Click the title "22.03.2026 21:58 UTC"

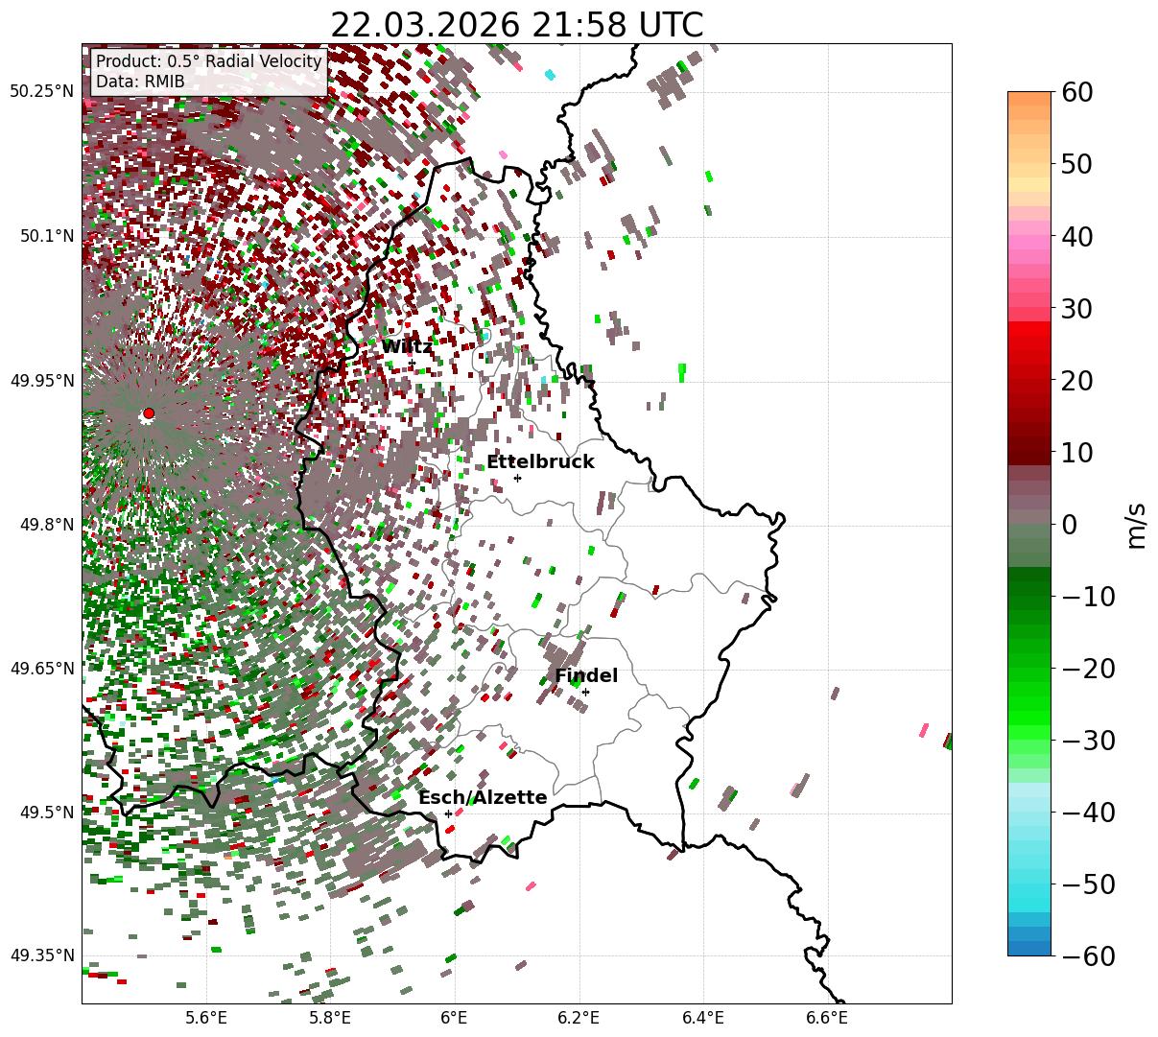(516, 24)
